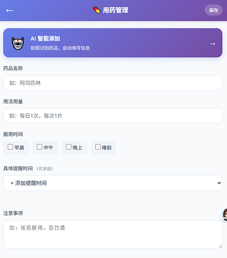Image resolution: width=227 pixels, height=258 pixels.
Task: Click the 服用时间 label
Action: (13, 134)
